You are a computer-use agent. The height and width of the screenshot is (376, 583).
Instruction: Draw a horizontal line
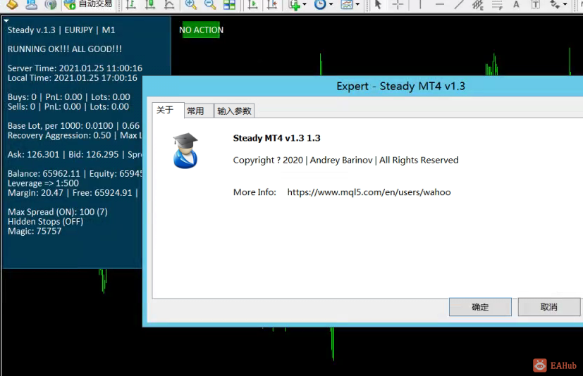point(439,4)
